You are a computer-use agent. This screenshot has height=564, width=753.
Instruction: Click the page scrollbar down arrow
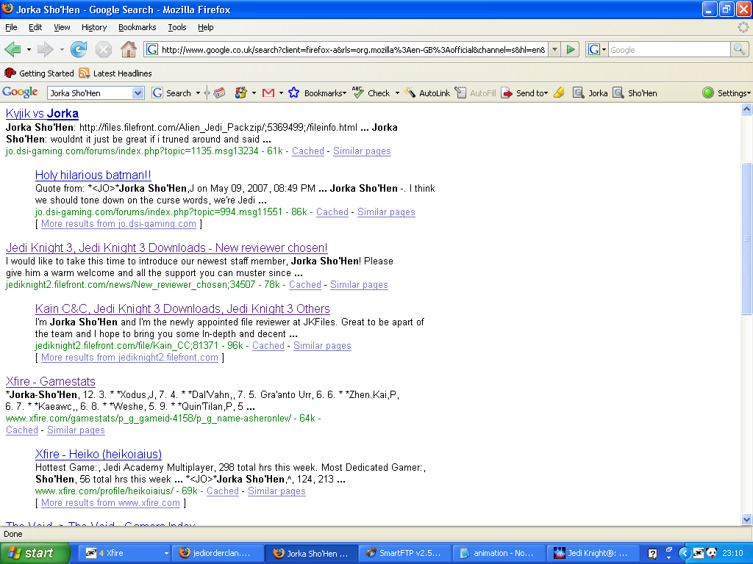coord(746,519)
